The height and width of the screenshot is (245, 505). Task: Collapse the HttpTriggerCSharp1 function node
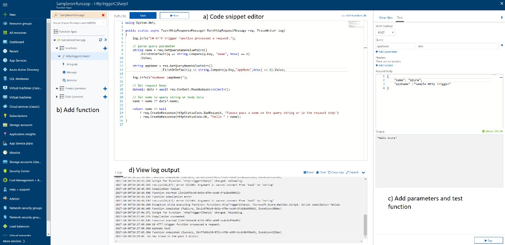point(59,56)
